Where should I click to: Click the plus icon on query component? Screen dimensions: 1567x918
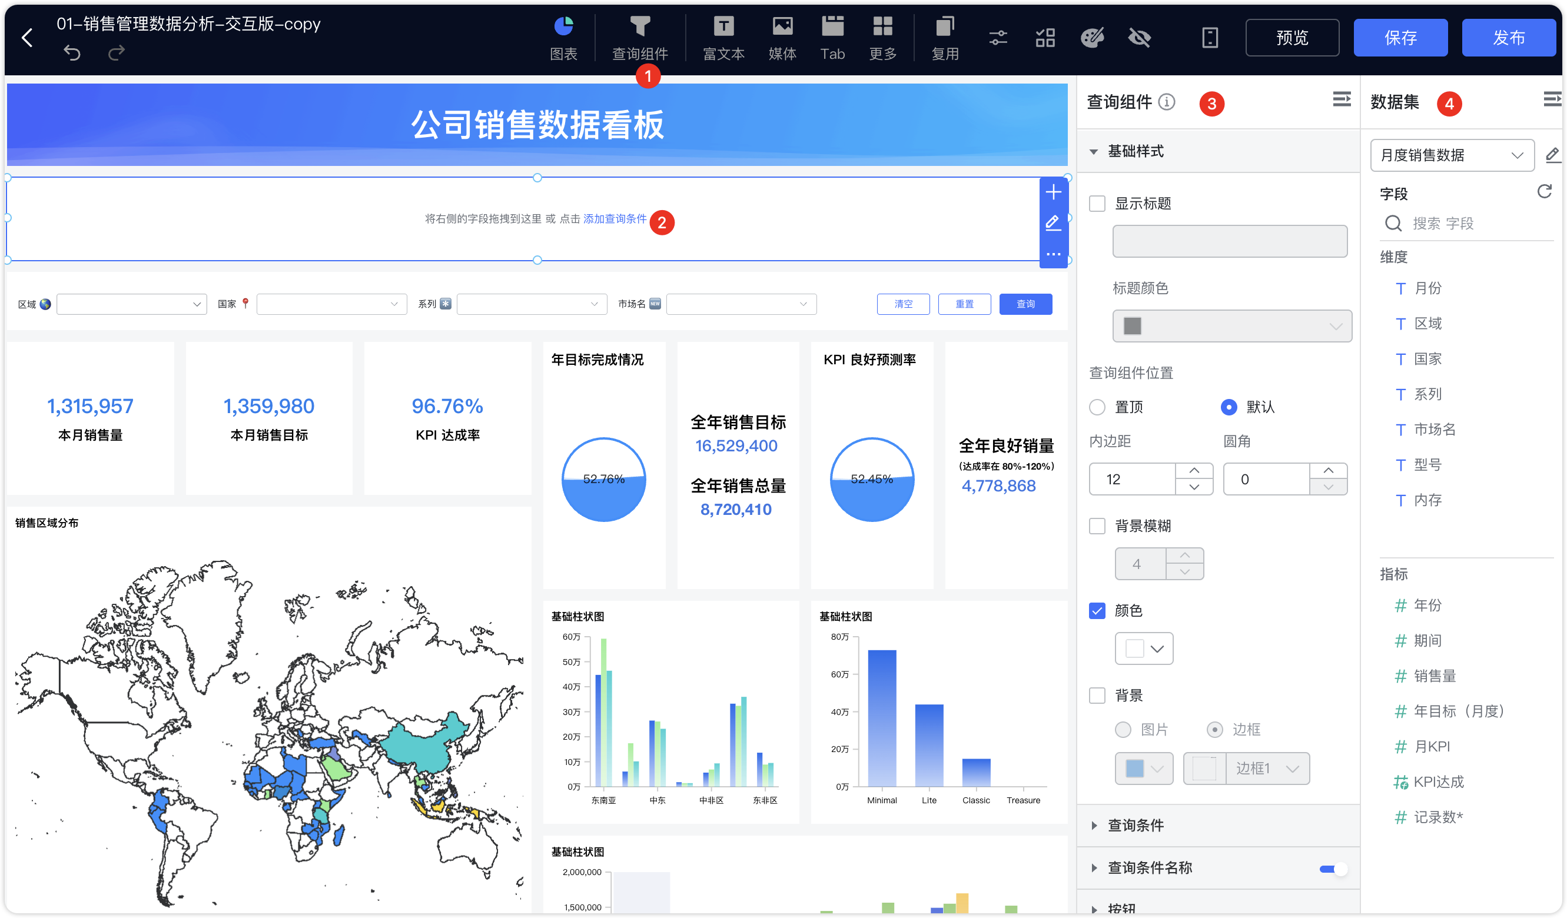coord(1053,192)
